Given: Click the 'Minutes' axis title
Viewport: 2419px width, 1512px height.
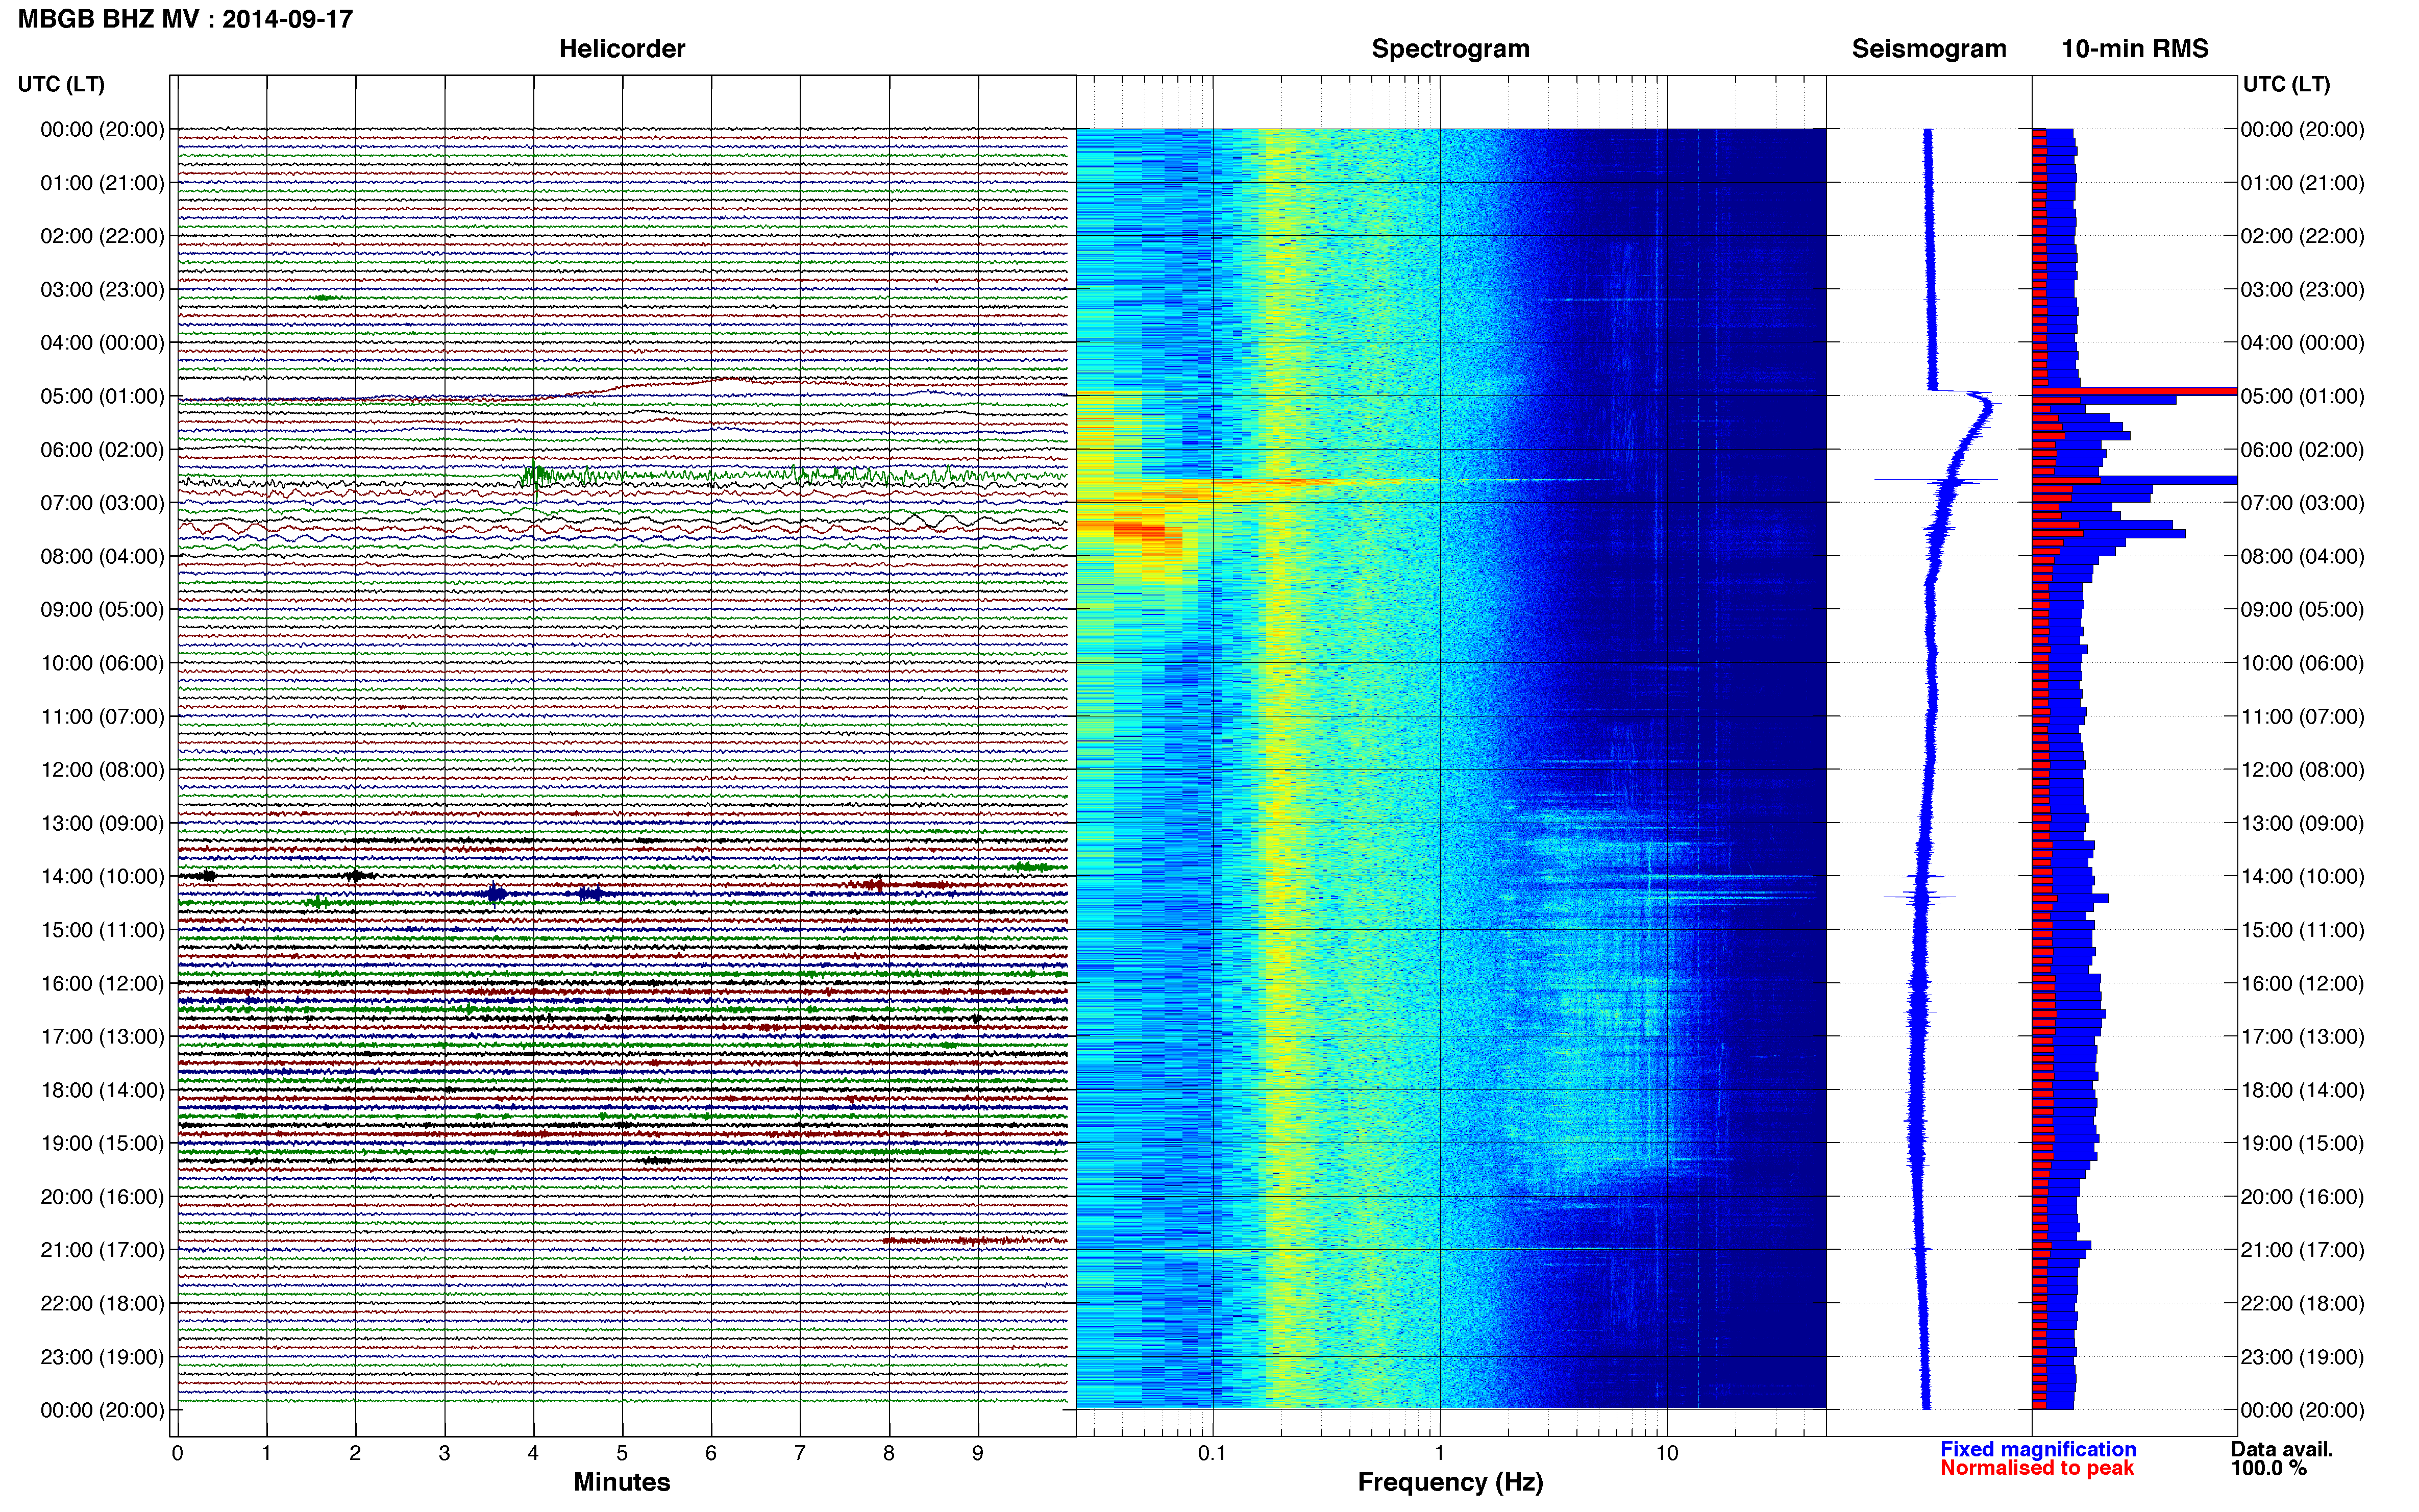Looking at the screenshot, I should coord(621,1482).
